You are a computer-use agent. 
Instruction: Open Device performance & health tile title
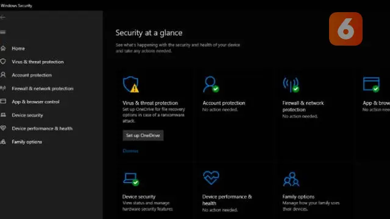(x=227, y=200)
